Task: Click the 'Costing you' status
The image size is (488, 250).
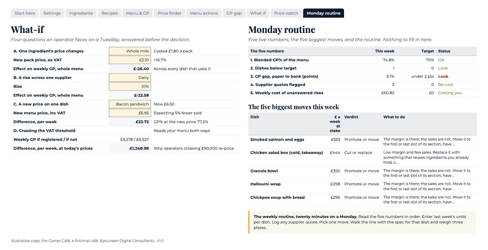Action: [x=450, y=93]
